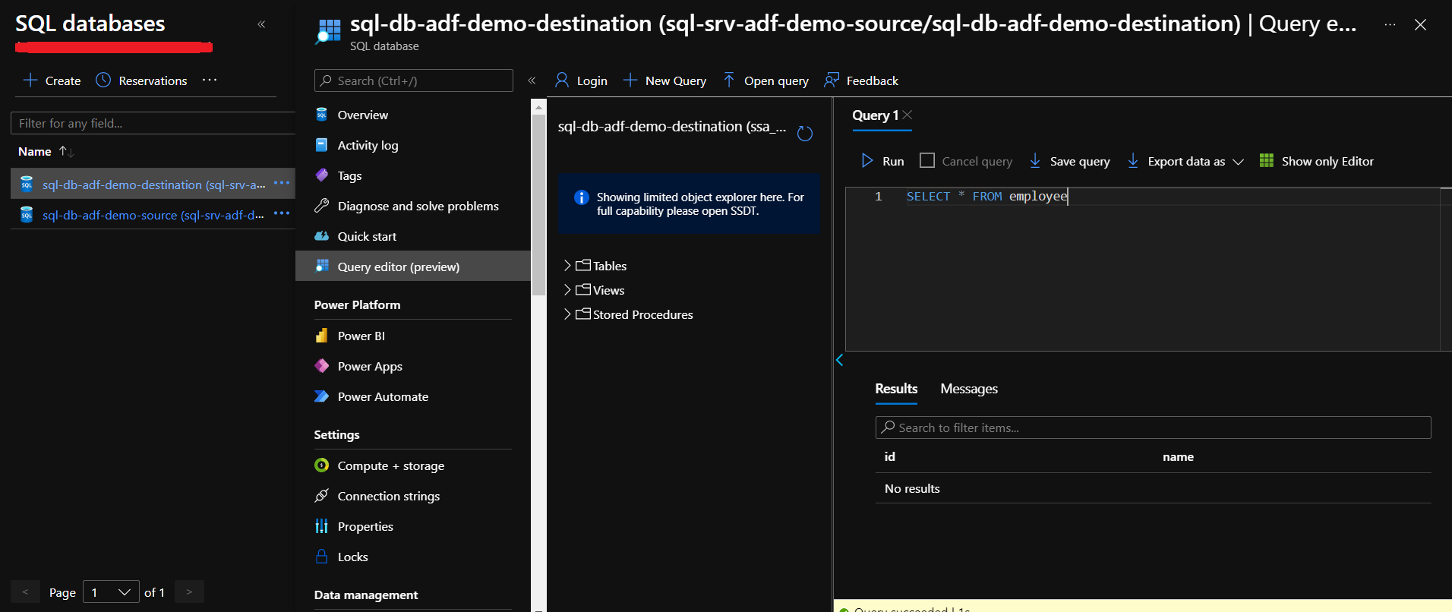The width and height of the screenshot is (1452, 612).
Task: Select Query editor (preview) icon
Action: coord(322,267)
